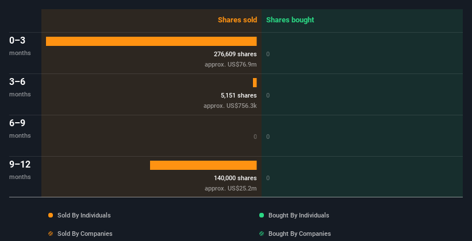Click the orange Sold By Individuals legend dot
The height and width of the screenshot is (241, 472).
point(51,215)
